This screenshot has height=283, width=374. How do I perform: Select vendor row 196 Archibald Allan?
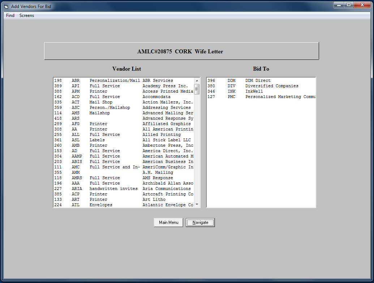click(124, 183)
